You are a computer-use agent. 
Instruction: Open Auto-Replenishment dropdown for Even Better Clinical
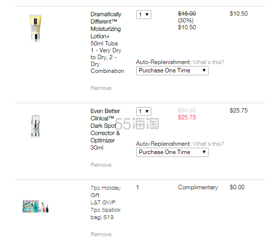click(x=172, y=152)
